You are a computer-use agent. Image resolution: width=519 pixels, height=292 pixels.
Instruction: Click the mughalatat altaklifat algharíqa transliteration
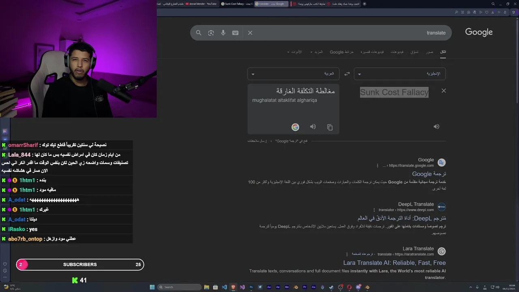(285, 100)
